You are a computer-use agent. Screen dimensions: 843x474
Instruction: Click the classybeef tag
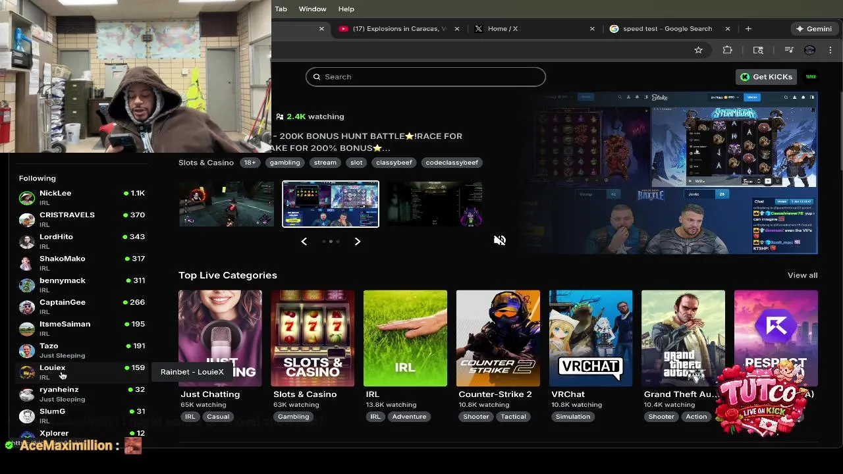tap(394, 163)
